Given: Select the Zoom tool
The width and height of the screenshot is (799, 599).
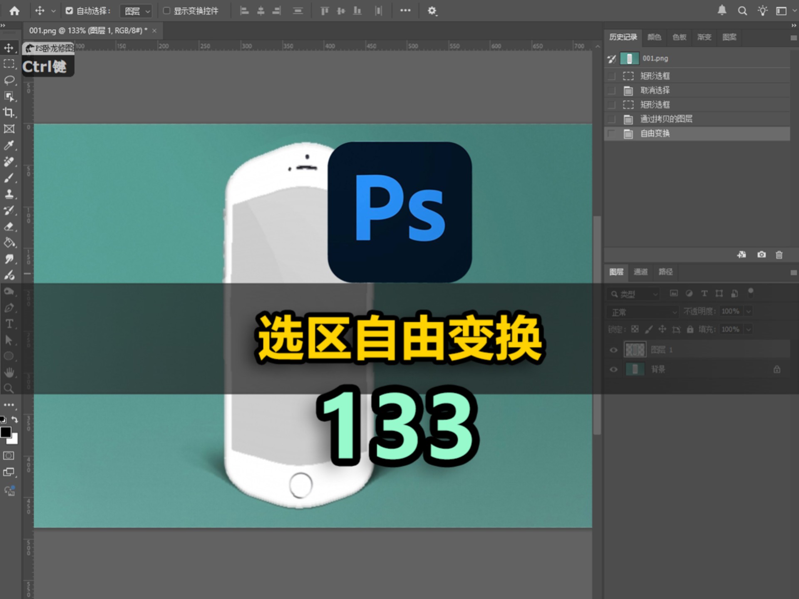Looking at the screenshot, I should 9,389.
